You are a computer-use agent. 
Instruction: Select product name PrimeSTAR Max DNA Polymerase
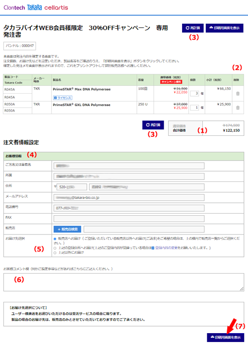82,89
